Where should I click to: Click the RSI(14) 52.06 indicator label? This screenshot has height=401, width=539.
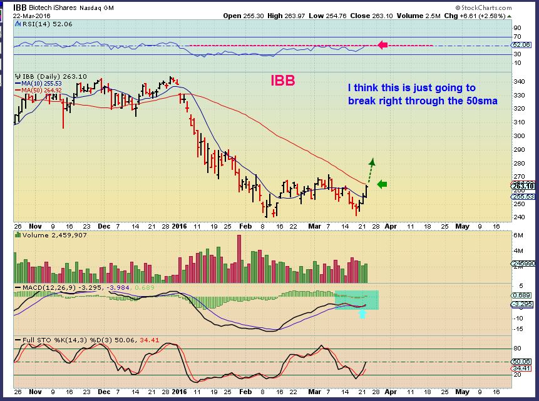pyautogui.click(x=48, y=24)
